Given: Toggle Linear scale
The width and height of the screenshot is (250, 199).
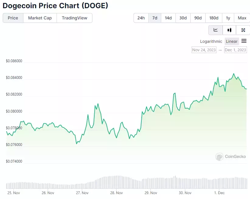Looking at the screenshot, I should point(232,41).
